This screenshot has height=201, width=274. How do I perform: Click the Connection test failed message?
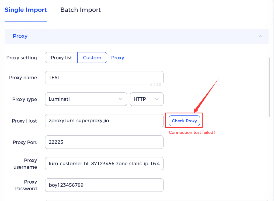pyautogui.click(x=192, y=132)
